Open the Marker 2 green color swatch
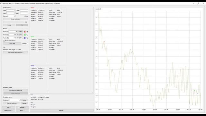206x116 pixels. click(x=25, y=35)
